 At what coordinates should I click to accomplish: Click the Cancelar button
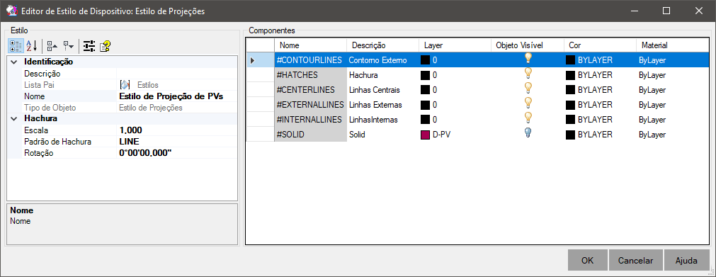tap(635, 261)
